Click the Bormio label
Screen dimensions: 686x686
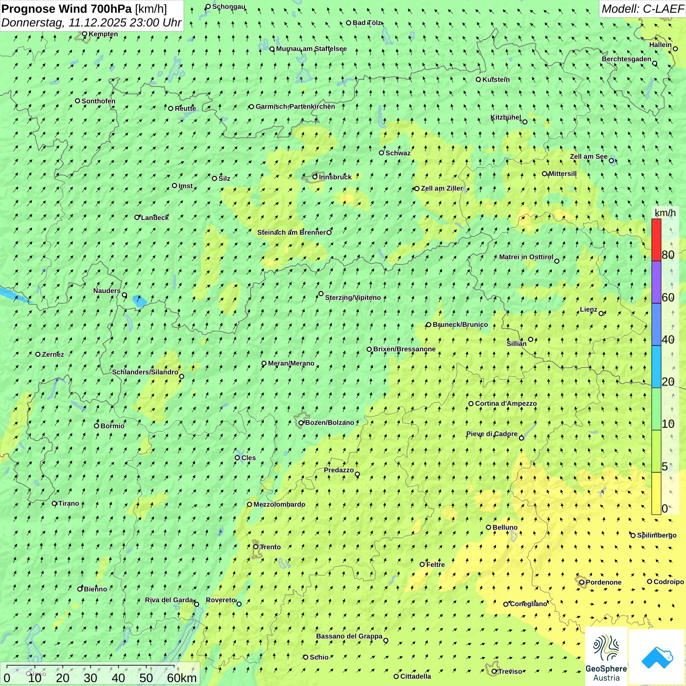(x=112, y=426)
